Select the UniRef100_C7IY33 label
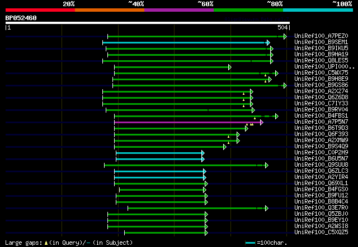The width and height of the screenshot is (358, 247). pos(321,104)
